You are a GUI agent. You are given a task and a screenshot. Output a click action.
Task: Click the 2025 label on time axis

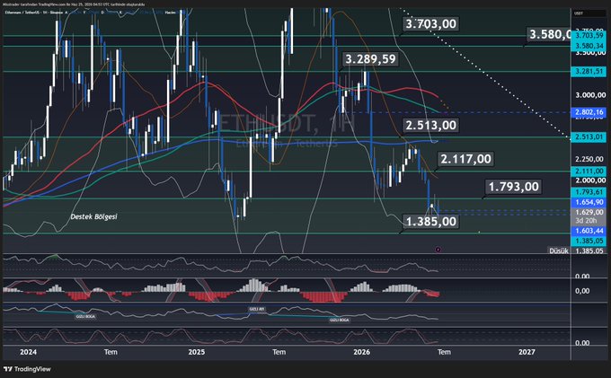pyautogui.click(x=197, y=352)
